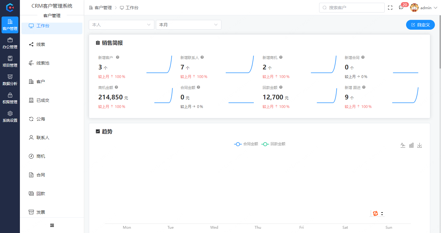441x233 pixels.
Task: Open the 办公管理 module
Action: 10,43
